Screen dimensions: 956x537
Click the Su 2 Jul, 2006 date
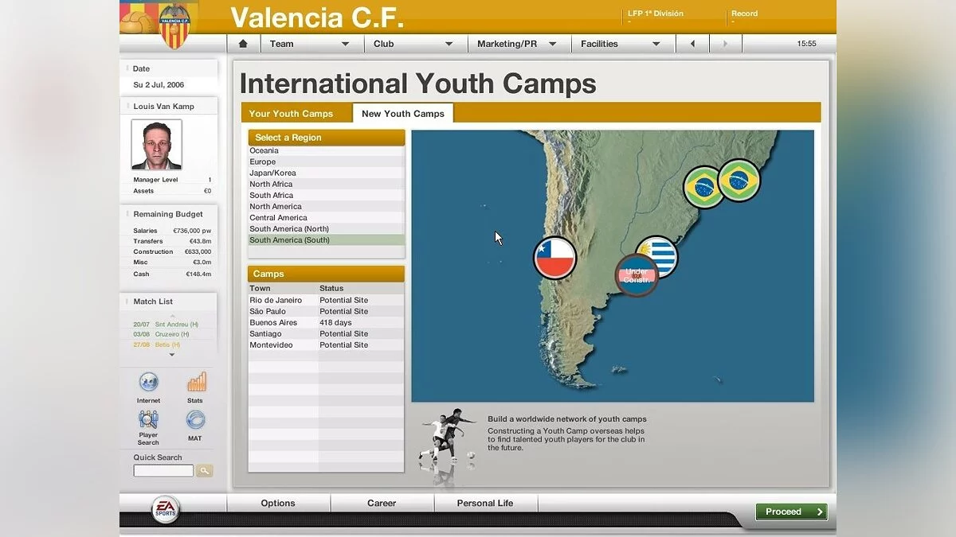click(159, 84)
